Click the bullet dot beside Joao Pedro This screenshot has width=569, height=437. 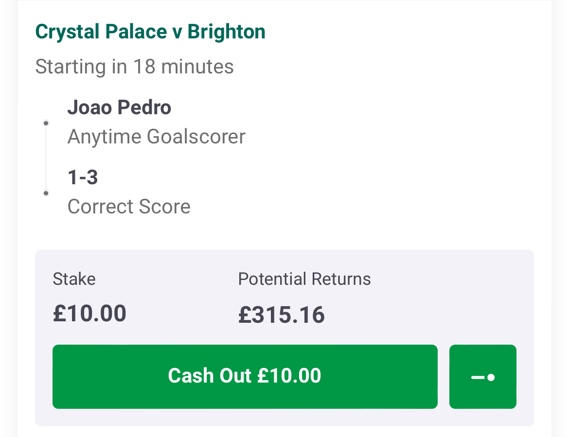point(46,123)
